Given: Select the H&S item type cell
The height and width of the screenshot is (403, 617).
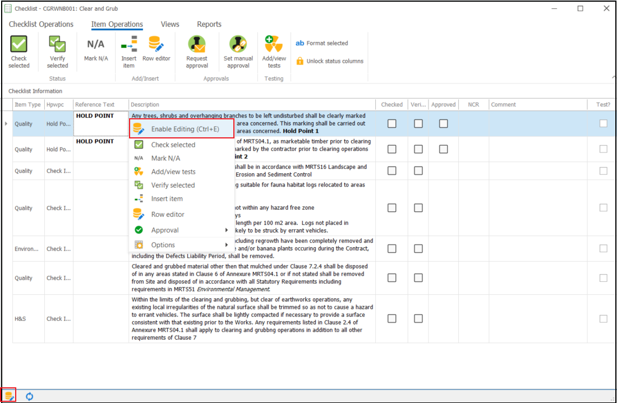Looking at the screenshot, I should pyautogui.click(x=29, y=319).
